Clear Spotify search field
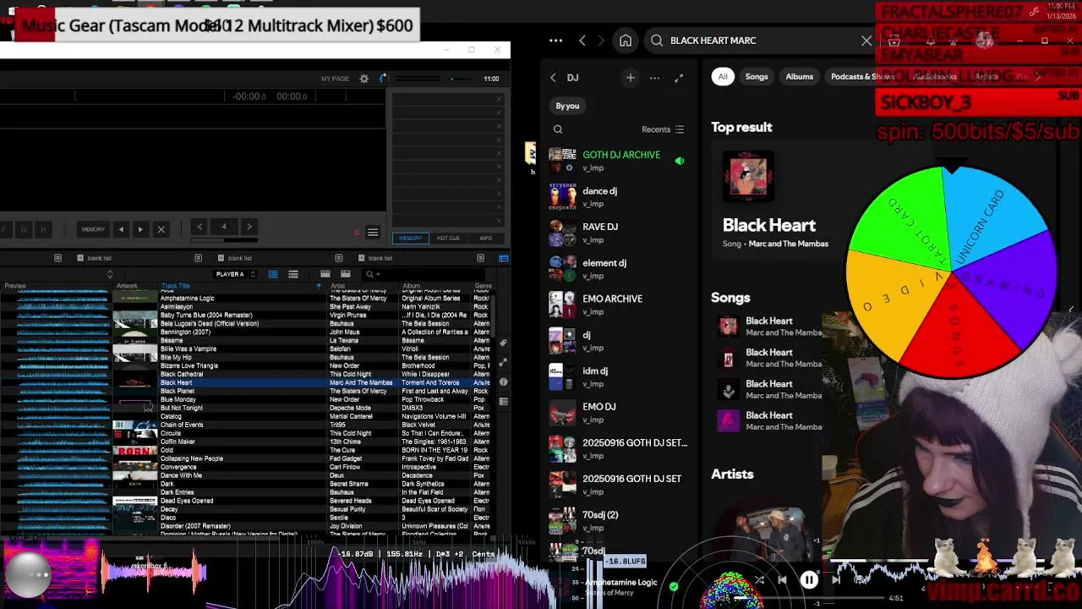The width and height of the screenshot is (1082, 609). (866, 41)
